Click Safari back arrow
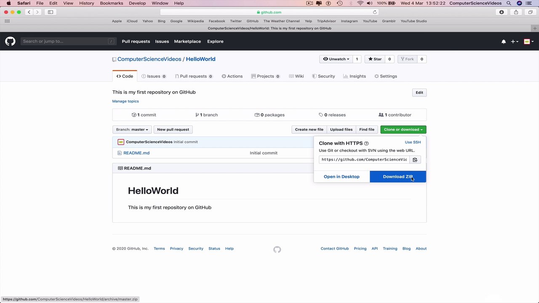539x303 pixels. pos(29,12)
